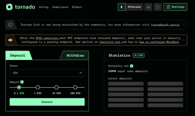Open the Voting page
The image size is (195, 116).
coord(43,7)
